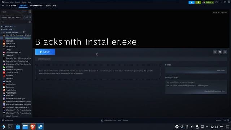This screenshot has height=130, width=231.
Task: Select EmulationStation DE entry
Action: [x=13, y=52]
